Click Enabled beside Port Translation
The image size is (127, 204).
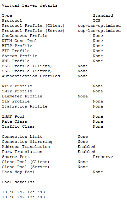(x=87, y=152)
